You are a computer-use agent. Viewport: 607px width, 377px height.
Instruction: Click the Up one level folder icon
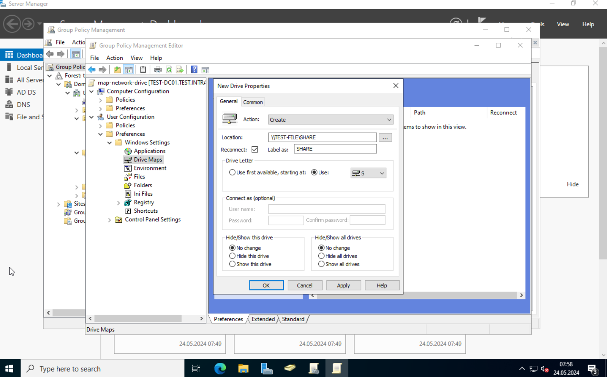coord(117,70)
